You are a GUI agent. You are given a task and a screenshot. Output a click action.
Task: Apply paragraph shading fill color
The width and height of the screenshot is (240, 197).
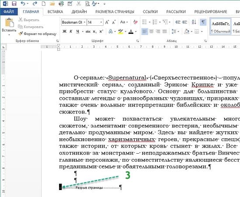click(x=187, y=32)
